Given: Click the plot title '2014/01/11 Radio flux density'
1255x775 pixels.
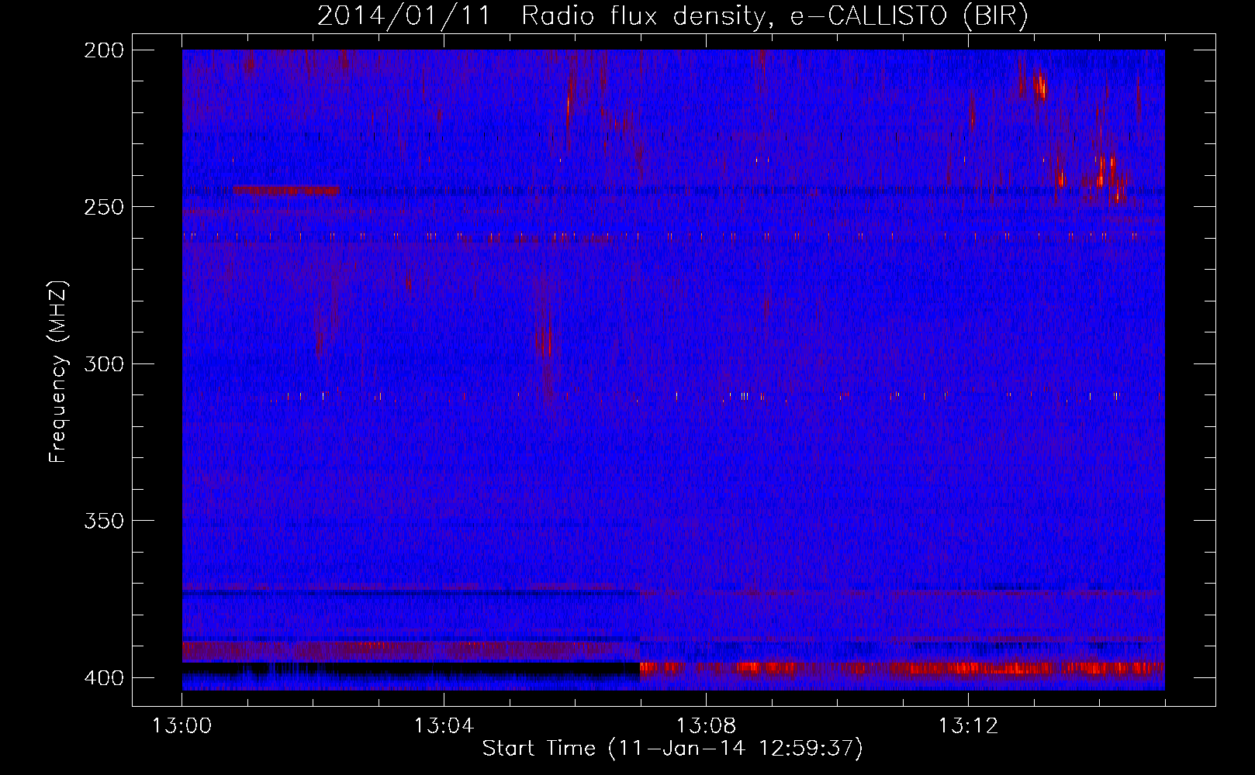Looking at the screenshot, I should 541,15.
